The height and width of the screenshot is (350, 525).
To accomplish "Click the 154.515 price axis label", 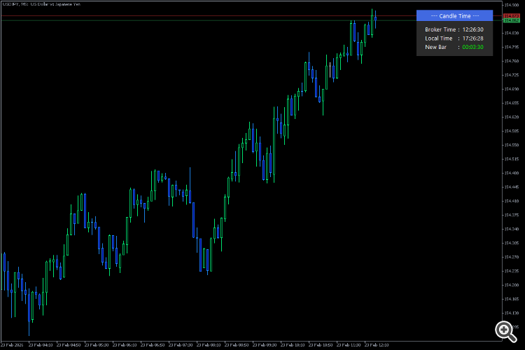I will pyautogui.click(x=511, y=159).
